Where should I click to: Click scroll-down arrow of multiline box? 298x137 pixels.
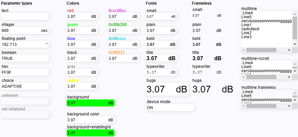(x=294, y=44)
